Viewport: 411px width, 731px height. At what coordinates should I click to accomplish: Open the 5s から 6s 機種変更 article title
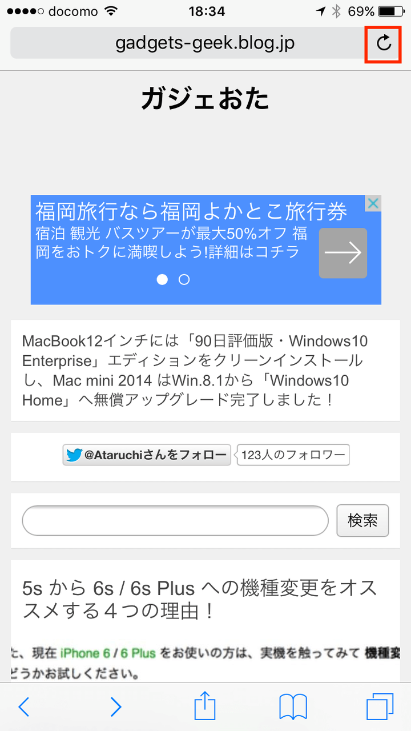tap(199, 599)
